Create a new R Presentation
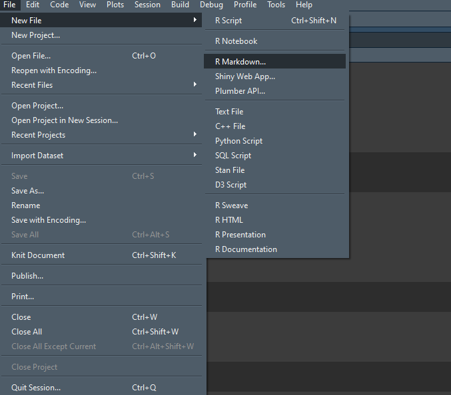 coord(240,235)
